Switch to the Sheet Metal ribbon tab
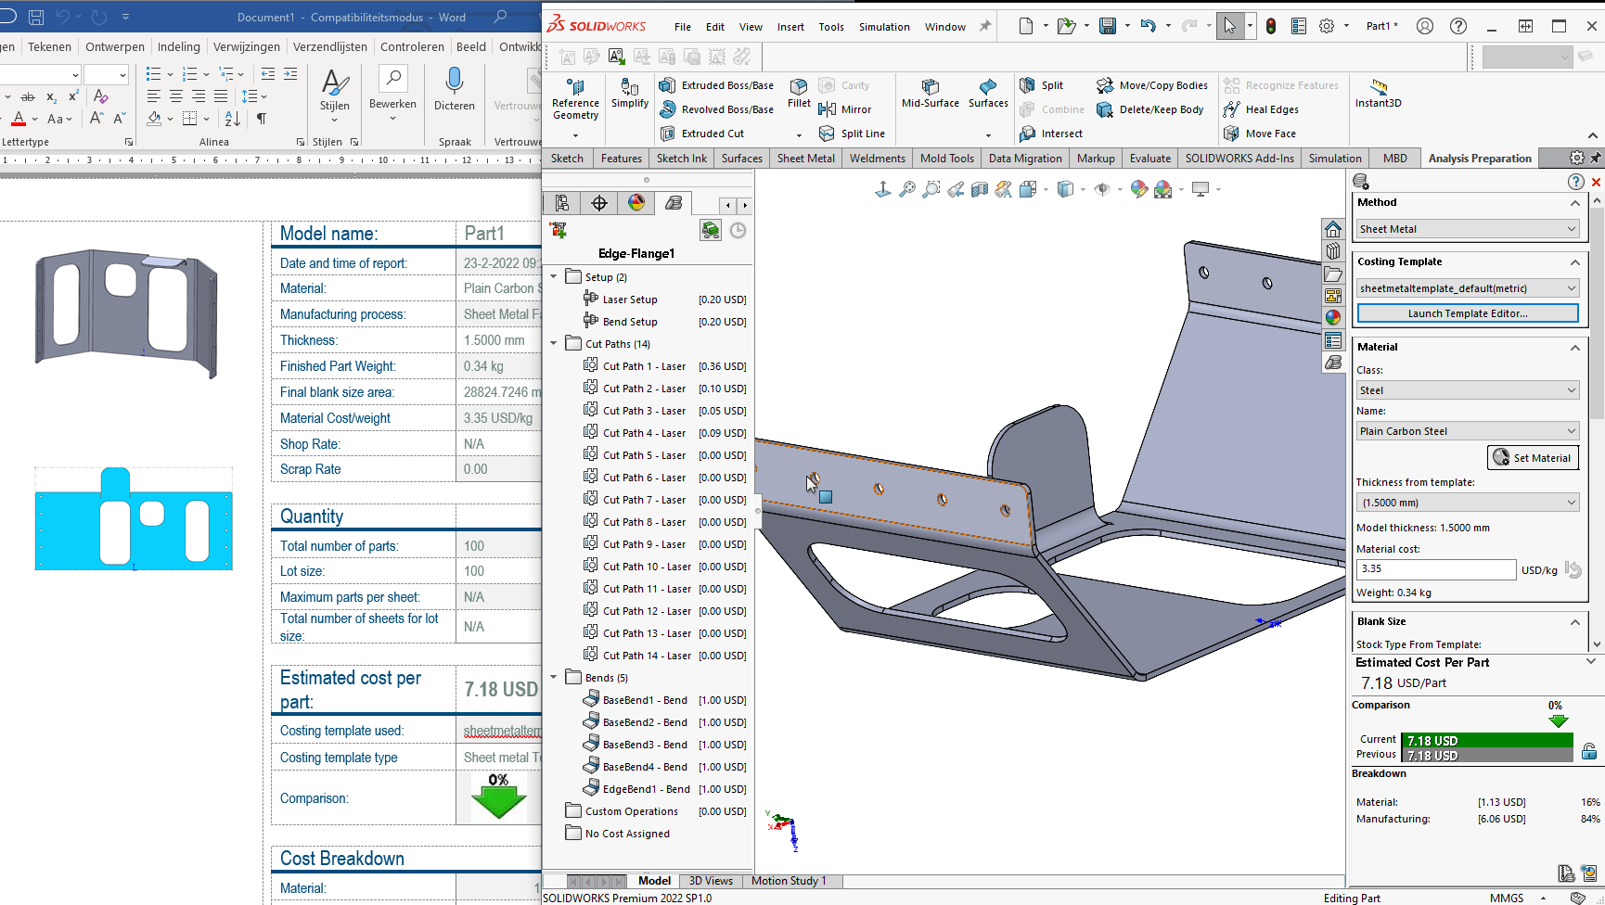Screen dimensions: 1605x905 point(805,159)
